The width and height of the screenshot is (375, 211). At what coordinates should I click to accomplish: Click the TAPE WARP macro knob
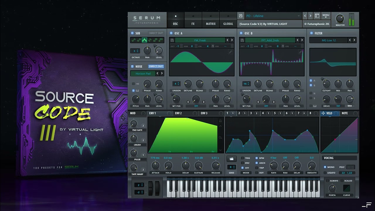coord(134,168)
